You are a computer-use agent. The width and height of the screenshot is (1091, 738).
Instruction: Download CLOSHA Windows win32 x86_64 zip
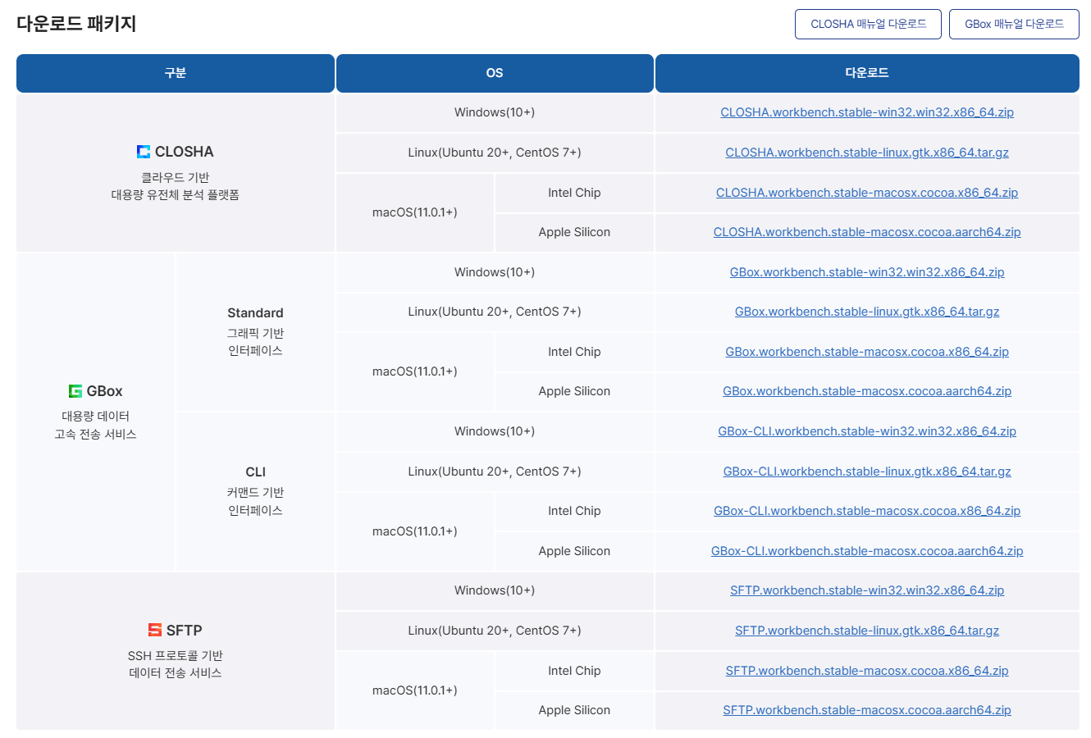click(866, 112)
